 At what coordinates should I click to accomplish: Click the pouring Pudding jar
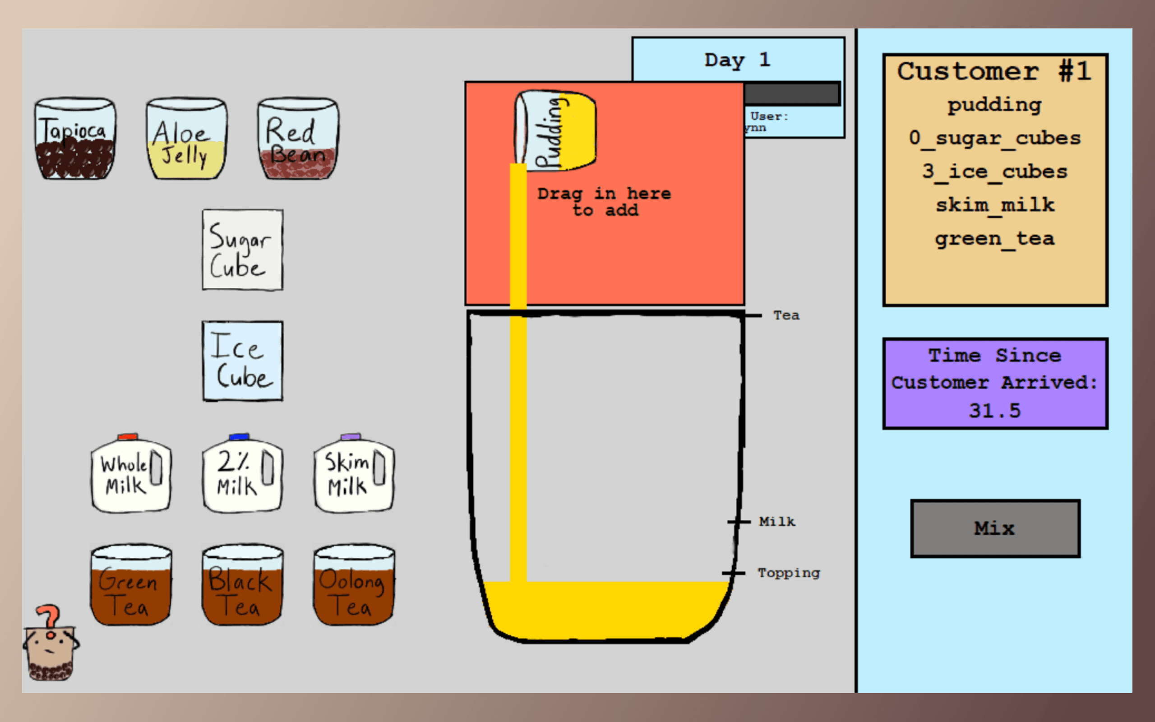(x=555, y=131)
